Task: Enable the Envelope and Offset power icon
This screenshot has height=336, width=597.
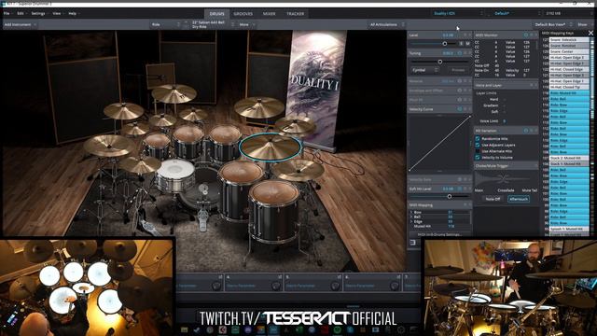Action: tap(460, 91)
